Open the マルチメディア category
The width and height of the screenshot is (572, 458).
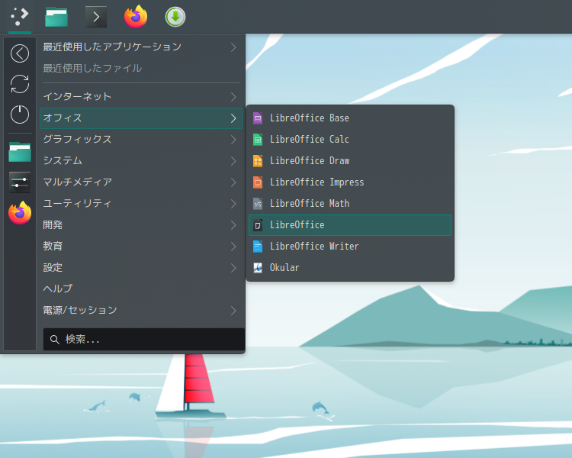[141, 182]
